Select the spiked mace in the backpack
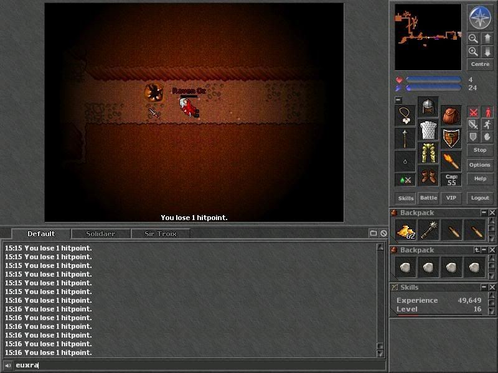Image resolution: width=498 pixels, height=373 pixels. pos(428,229)
